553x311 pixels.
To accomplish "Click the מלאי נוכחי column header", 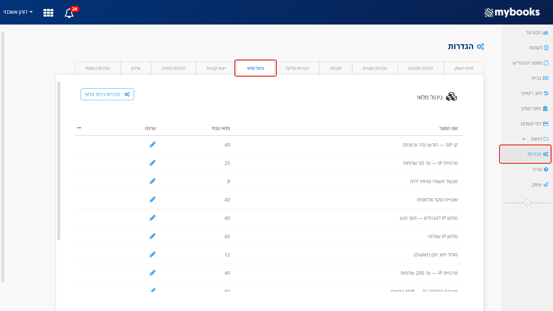I will pyautogui.click(x=221, y=128).
